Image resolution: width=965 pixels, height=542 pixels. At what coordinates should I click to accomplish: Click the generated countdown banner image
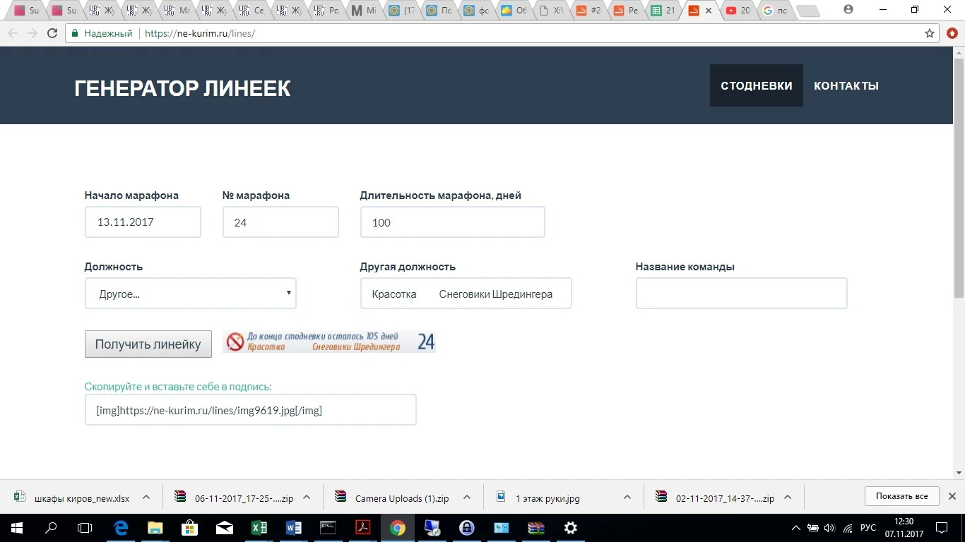[x=329, y=342]
